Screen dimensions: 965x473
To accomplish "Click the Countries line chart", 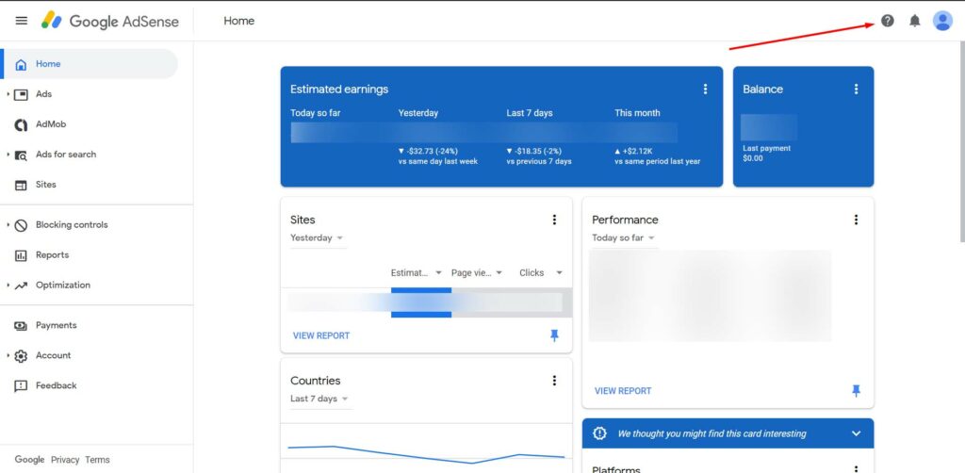I will (426, 454).
